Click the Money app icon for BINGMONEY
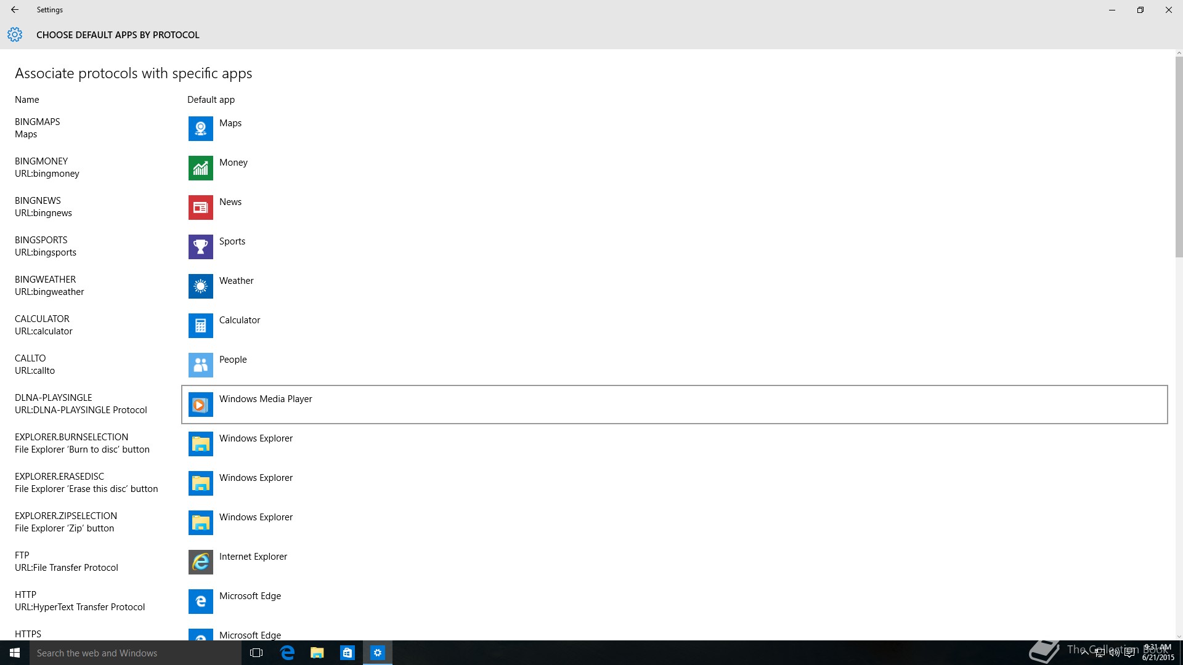 200,168
